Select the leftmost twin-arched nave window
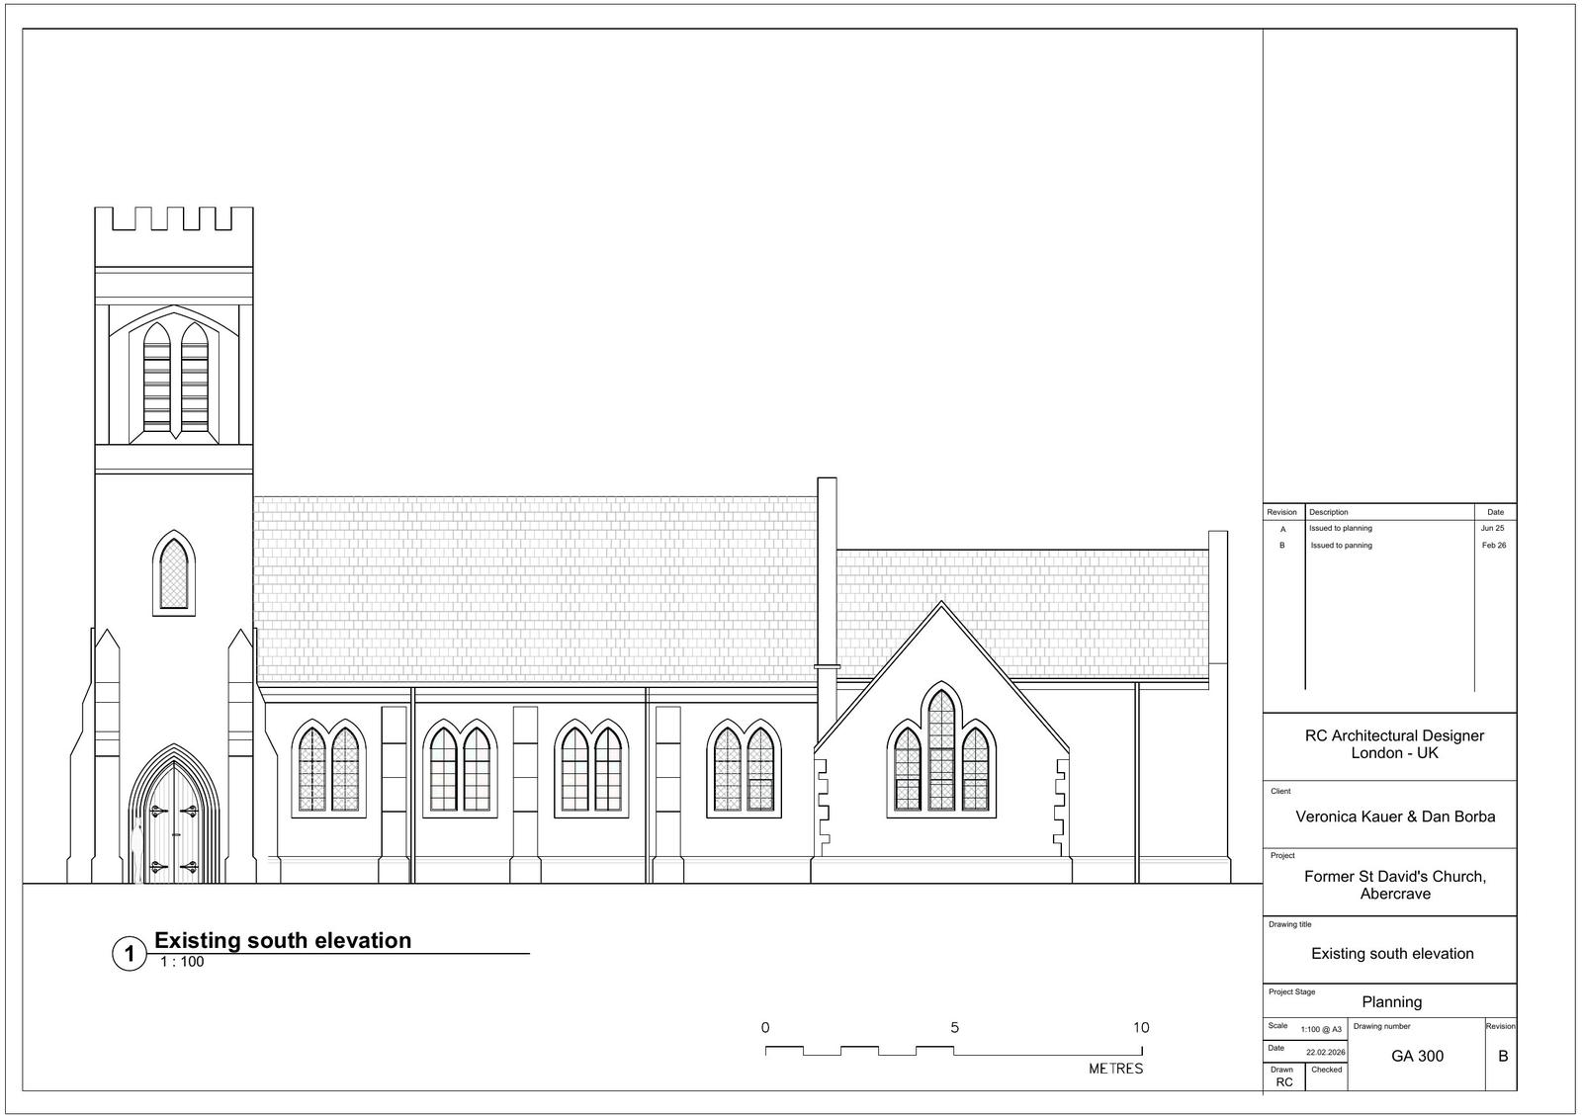1582x1118 pixels. (328, 769)
